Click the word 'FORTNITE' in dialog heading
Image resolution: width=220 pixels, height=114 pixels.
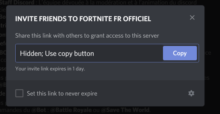coord(96,19)
